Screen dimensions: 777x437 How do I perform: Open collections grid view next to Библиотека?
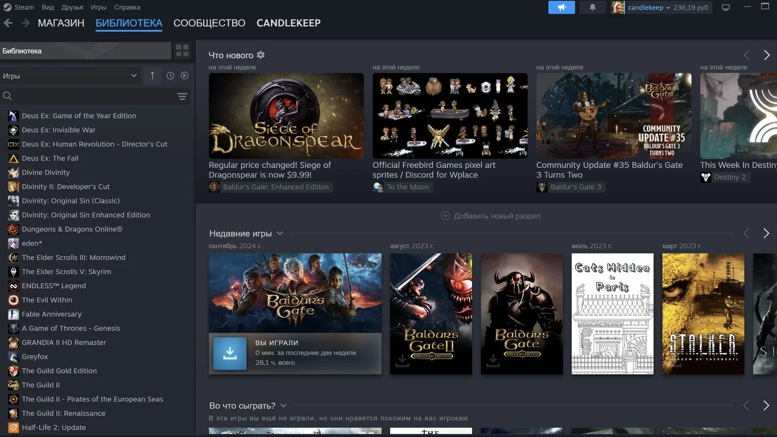[182, 51]
